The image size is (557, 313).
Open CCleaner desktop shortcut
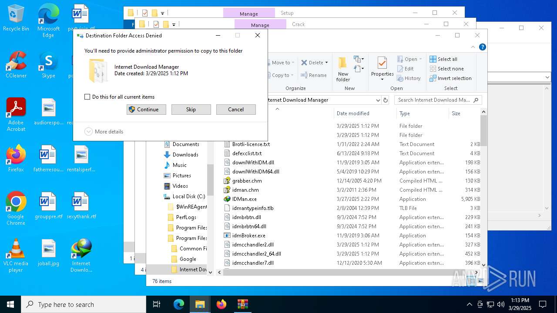click(16, 65)
